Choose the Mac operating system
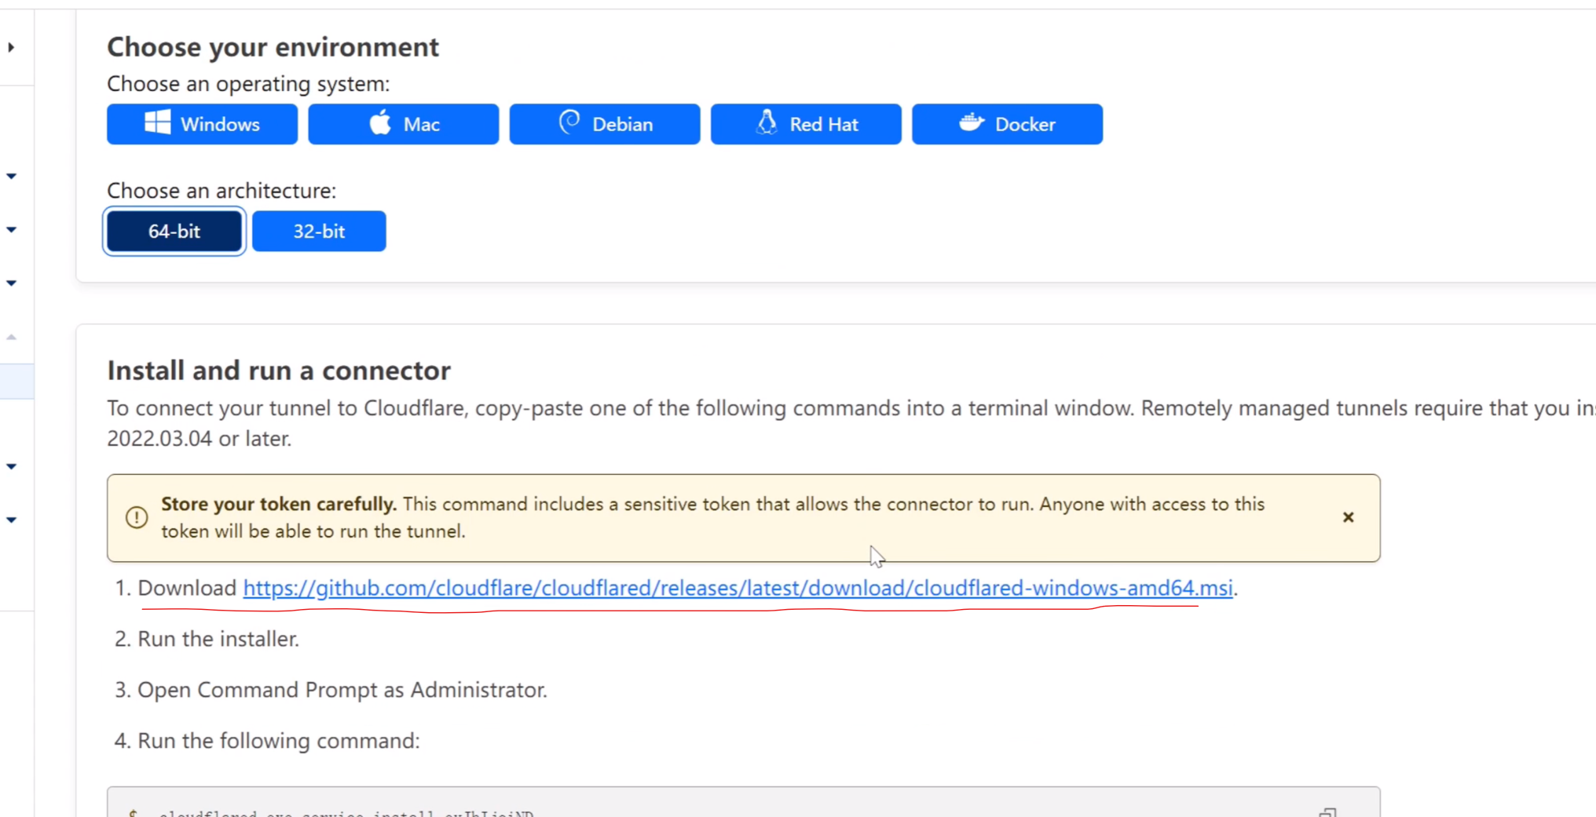Viewport: 1596px width, 817px height. 403,124
